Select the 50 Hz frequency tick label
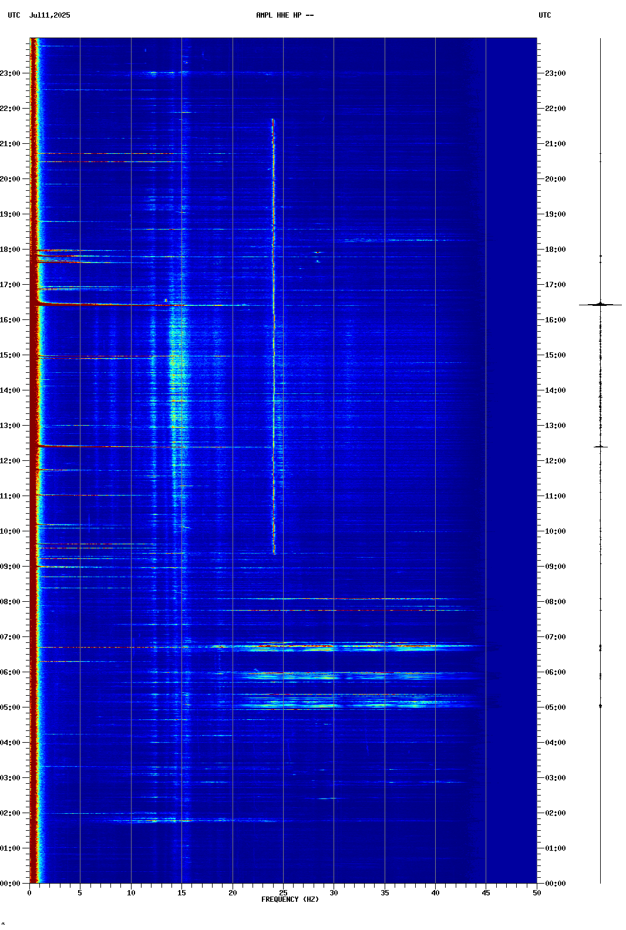This screenshot has height=930, width=626. pos(537,893)
